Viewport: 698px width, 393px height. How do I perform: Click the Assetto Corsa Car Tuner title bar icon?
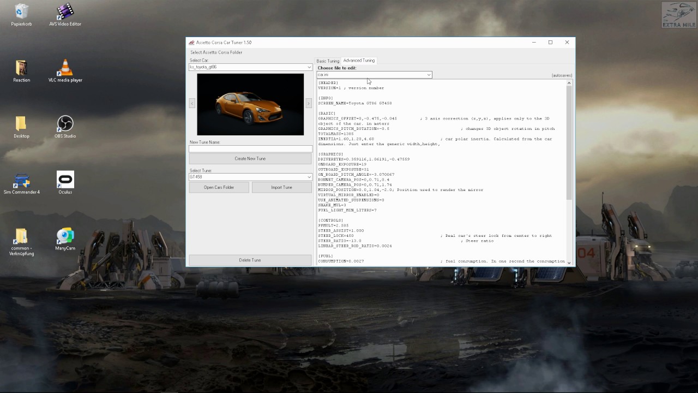(x=191, y=43)
